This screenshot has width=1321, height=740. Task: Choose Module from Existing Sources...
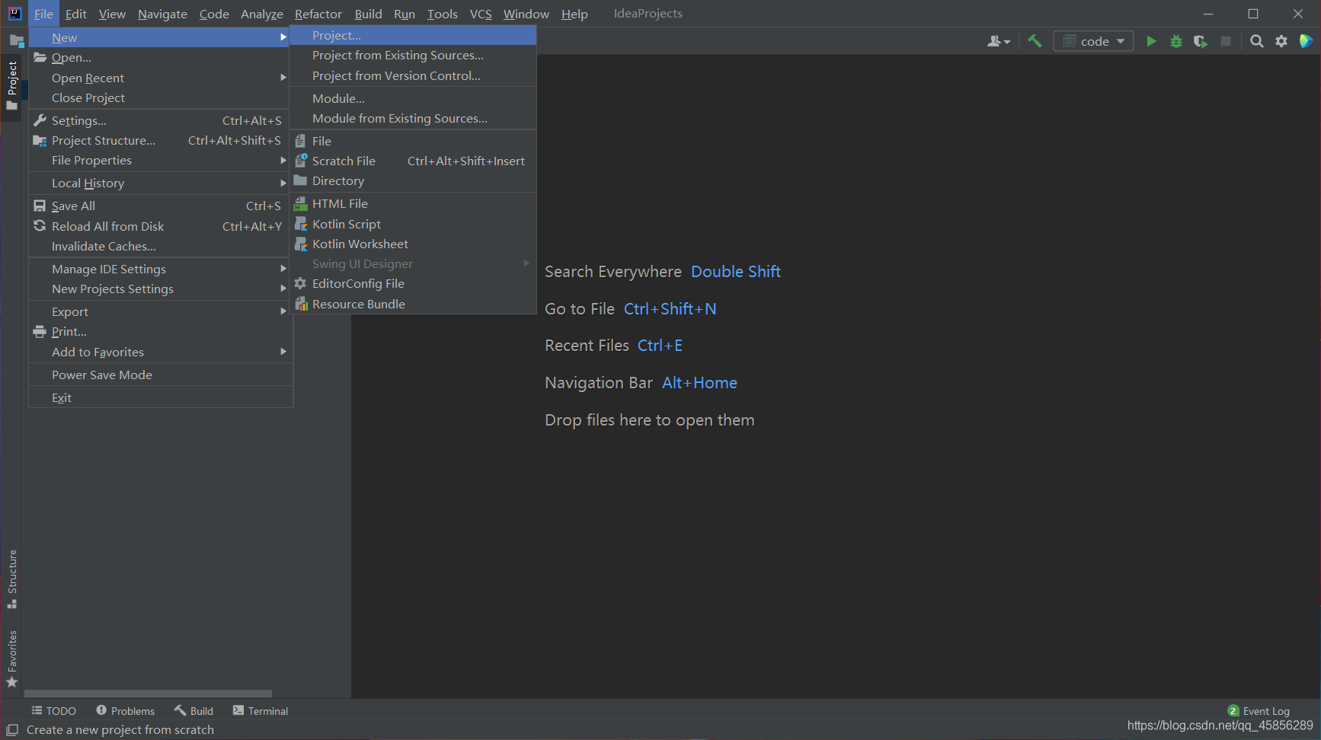pos(413,118)
